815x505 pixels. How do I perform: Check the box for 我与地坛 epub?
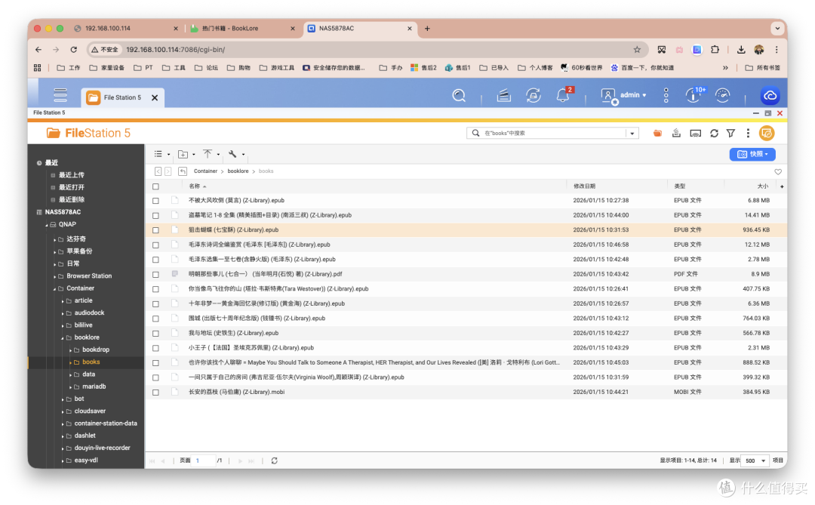click(x=156, y=334)
